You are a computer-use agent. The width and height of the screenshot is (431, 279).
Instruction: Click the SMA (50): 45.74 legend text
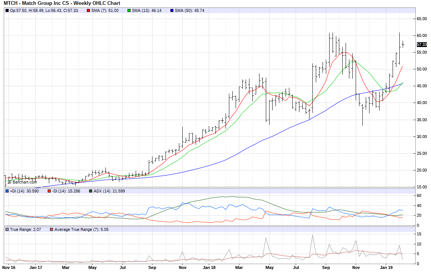189,10
